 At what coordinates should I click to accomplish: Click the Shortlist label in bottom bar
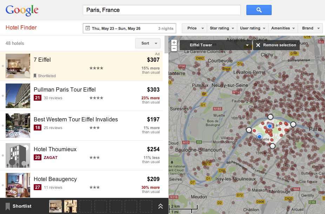click(x=22, y=206)
